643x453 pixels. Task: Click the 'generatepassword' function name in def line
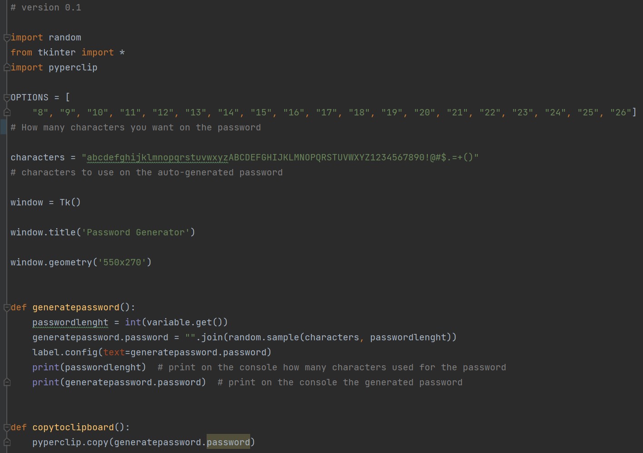pos(76,308)
